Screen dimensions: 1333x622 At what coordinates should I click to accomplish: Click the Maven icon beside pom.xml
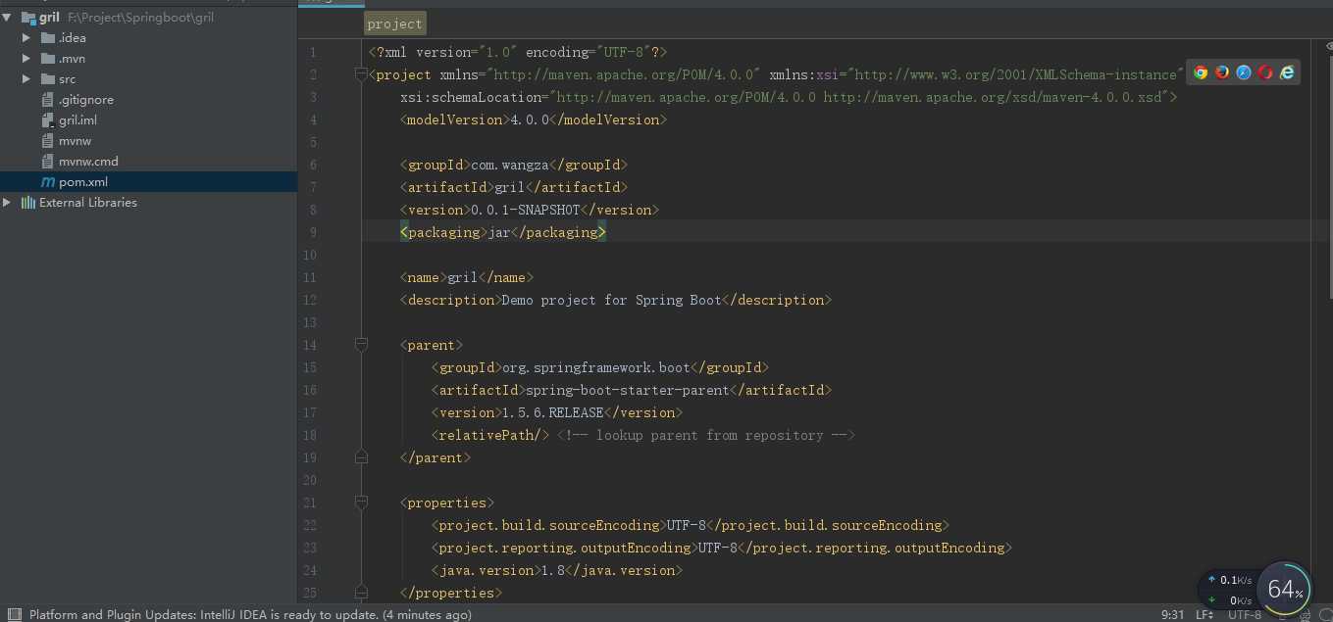(48, 182)
